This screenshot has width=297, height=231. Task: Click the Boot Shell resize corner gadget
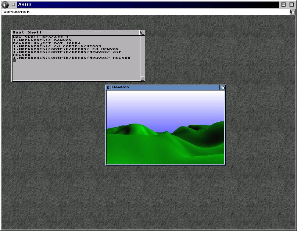[143, 79]
